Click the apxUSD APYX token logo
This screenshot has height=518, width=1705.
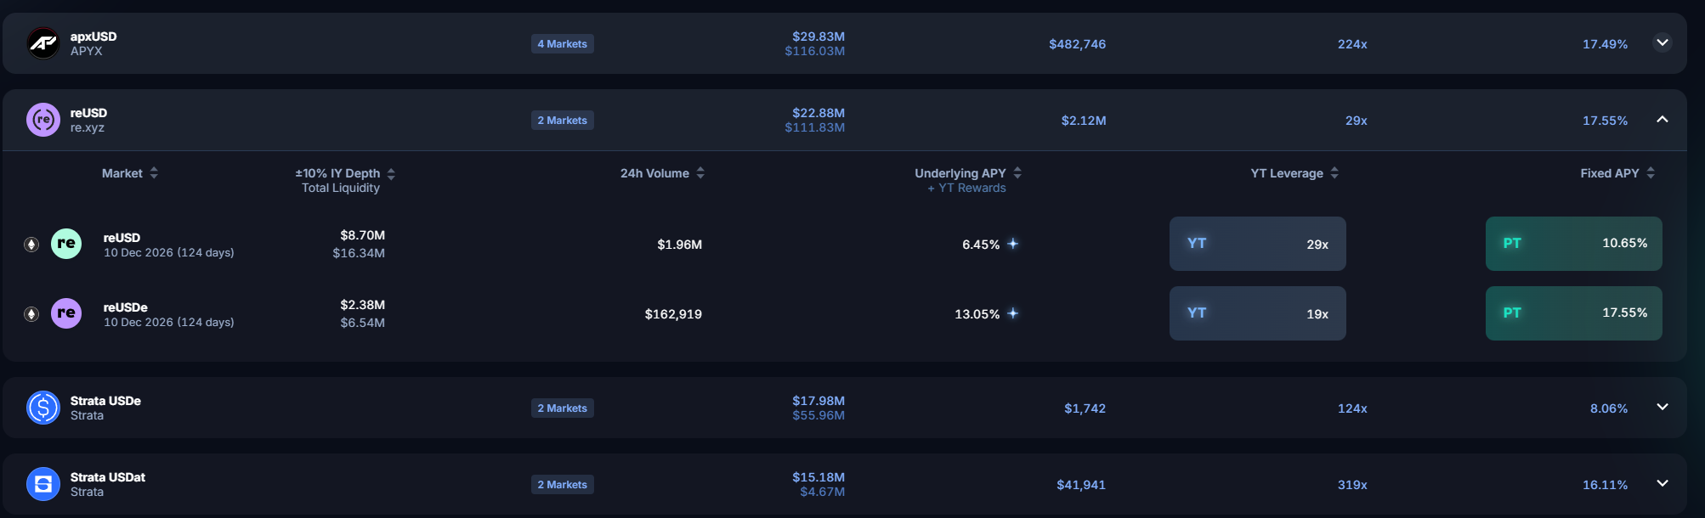click(x=43, y=43)
